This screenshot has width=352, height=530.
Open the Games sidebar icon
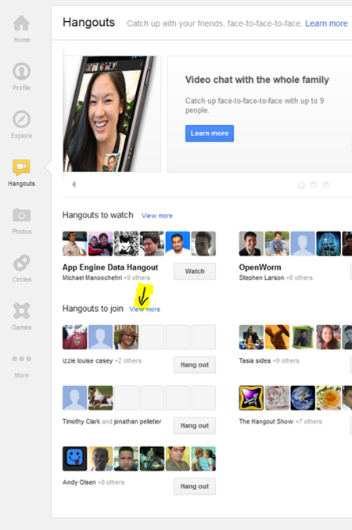click(21, 311)
